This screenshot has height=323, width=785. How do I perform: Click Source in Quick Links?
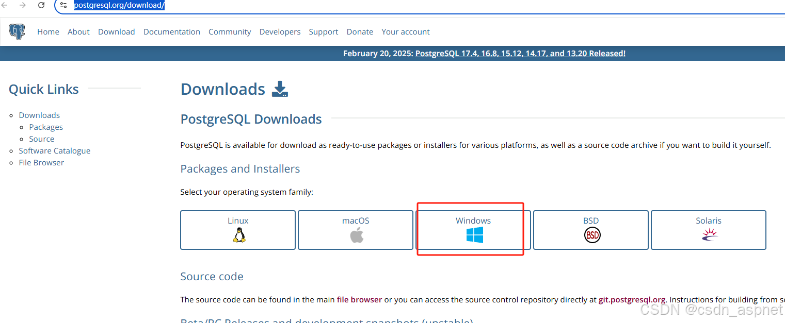coord(42,139)
